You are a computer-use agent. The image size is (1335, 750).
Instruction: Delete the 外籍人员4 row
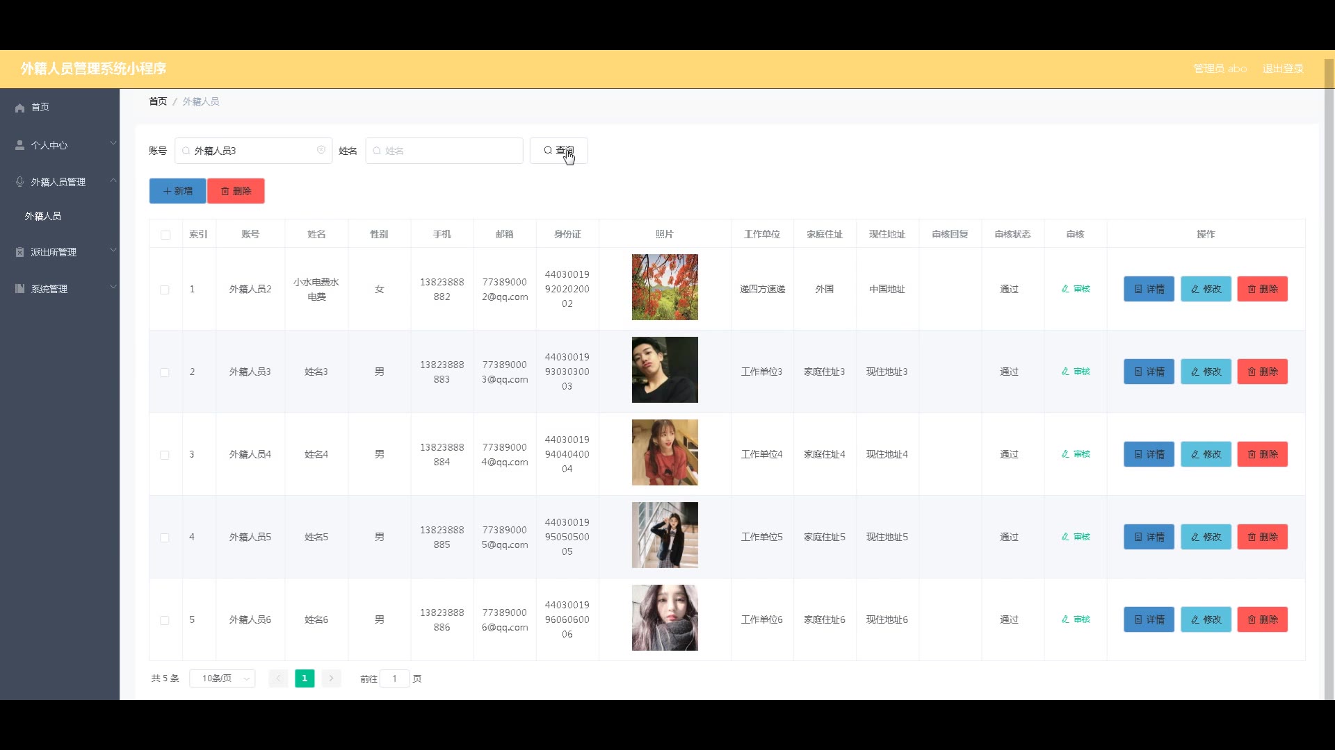(x=1263, y=454)
